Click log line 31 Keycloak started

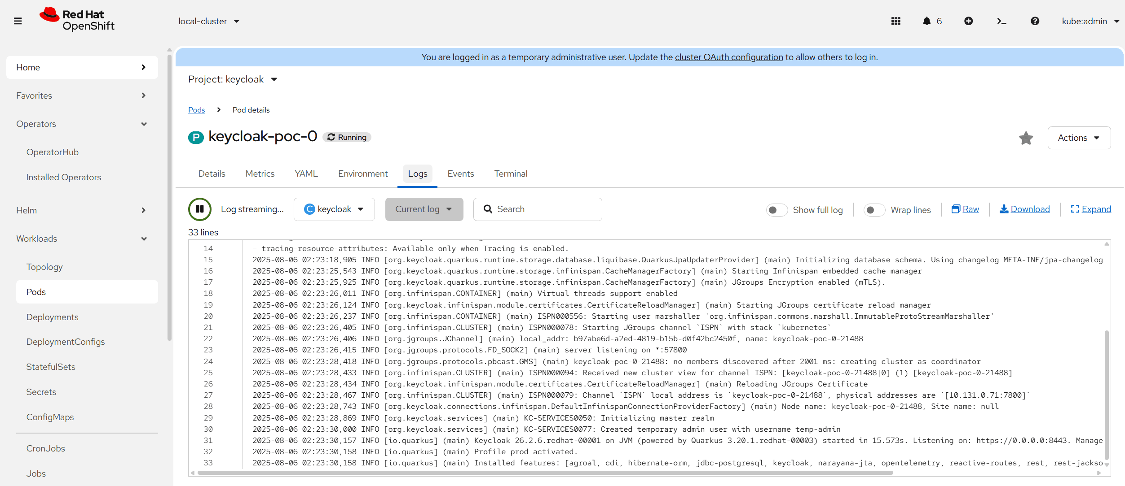click(x=677, y=440)
